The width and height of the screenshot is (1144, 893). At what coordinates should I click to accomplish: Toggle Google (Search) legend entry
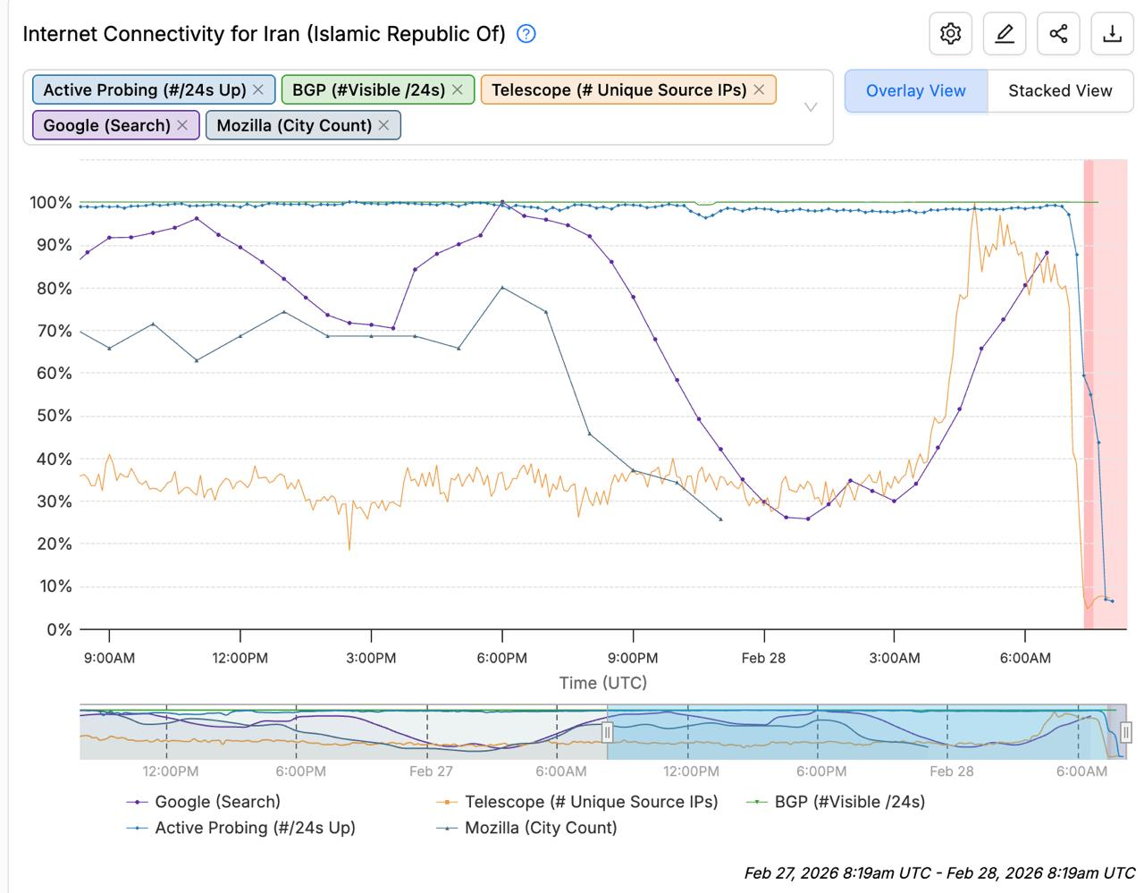click(217, 802)
